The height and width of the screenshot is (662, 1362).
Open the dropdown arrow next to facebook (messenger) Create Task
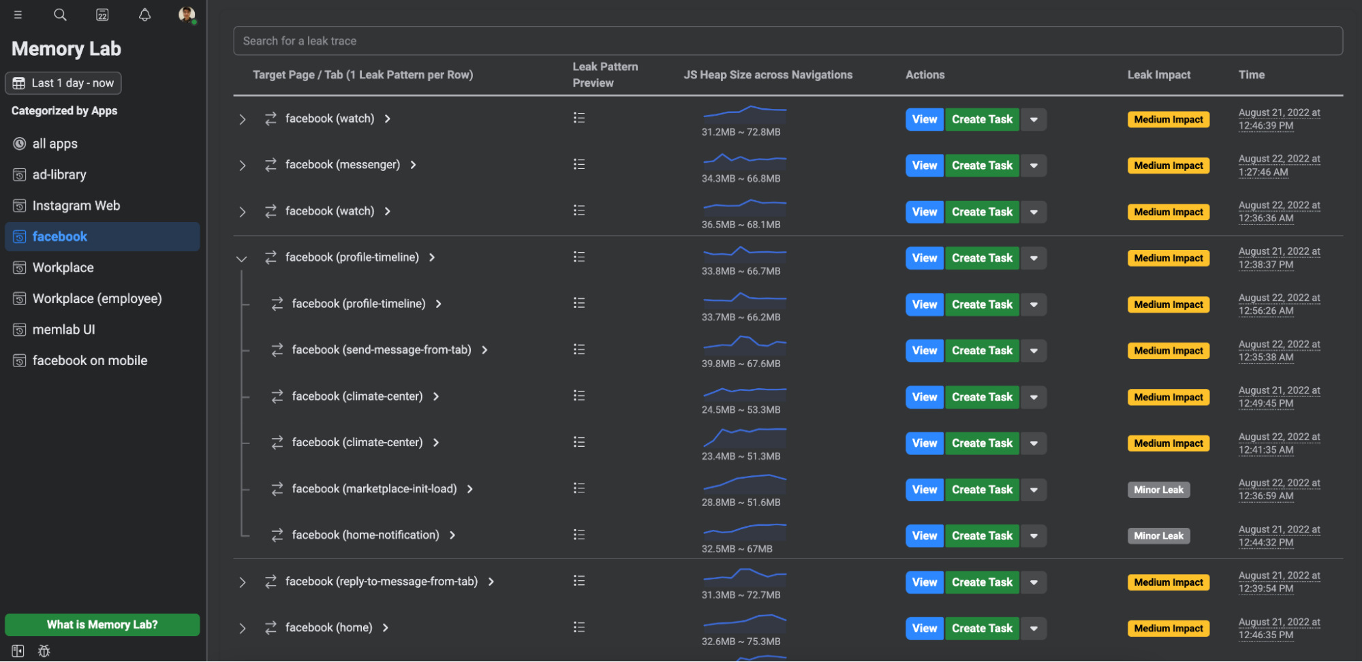[x=1034, y=165]
